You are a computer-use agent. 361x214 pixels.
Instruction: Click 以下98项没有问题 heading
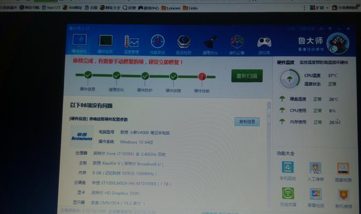point(91,105)
